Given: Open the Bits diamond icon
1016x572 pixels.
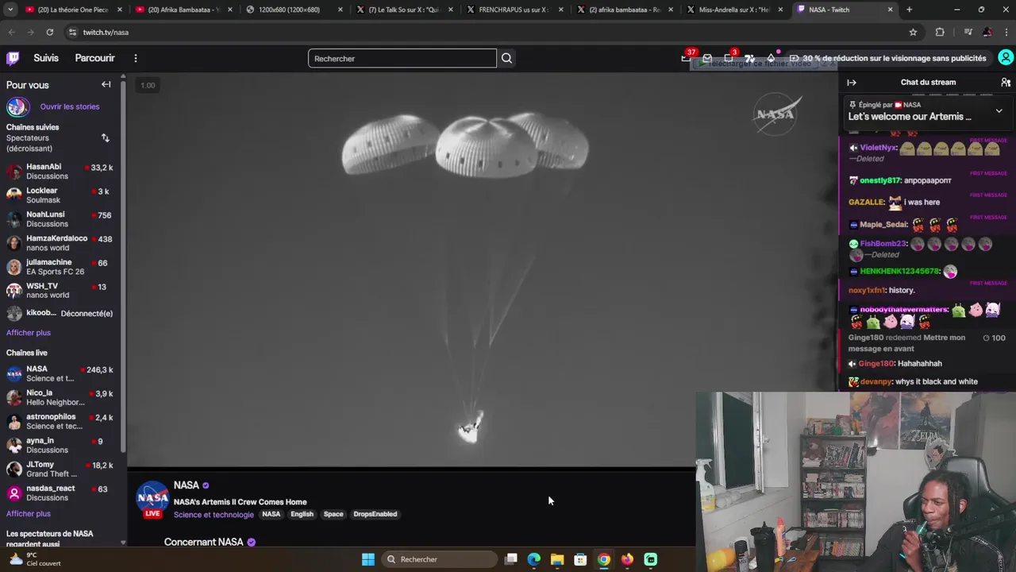Looking at the screenshot, I should coord(770,58).
